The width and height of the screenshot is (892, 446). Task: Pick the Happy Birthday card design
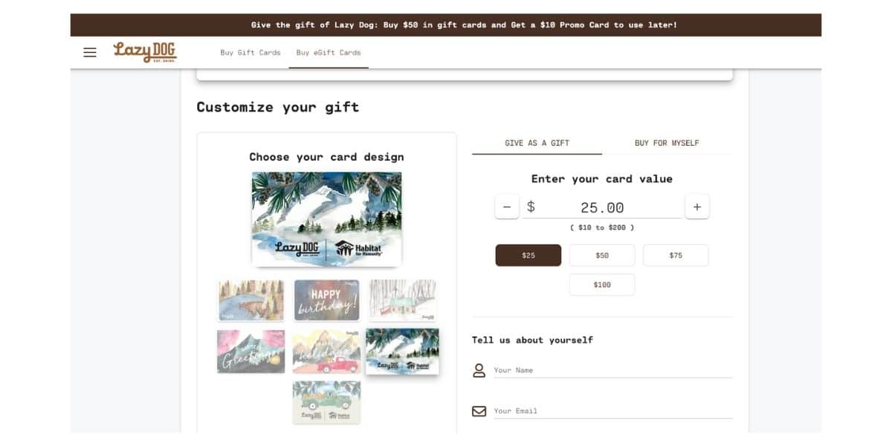tap(326, 300)
